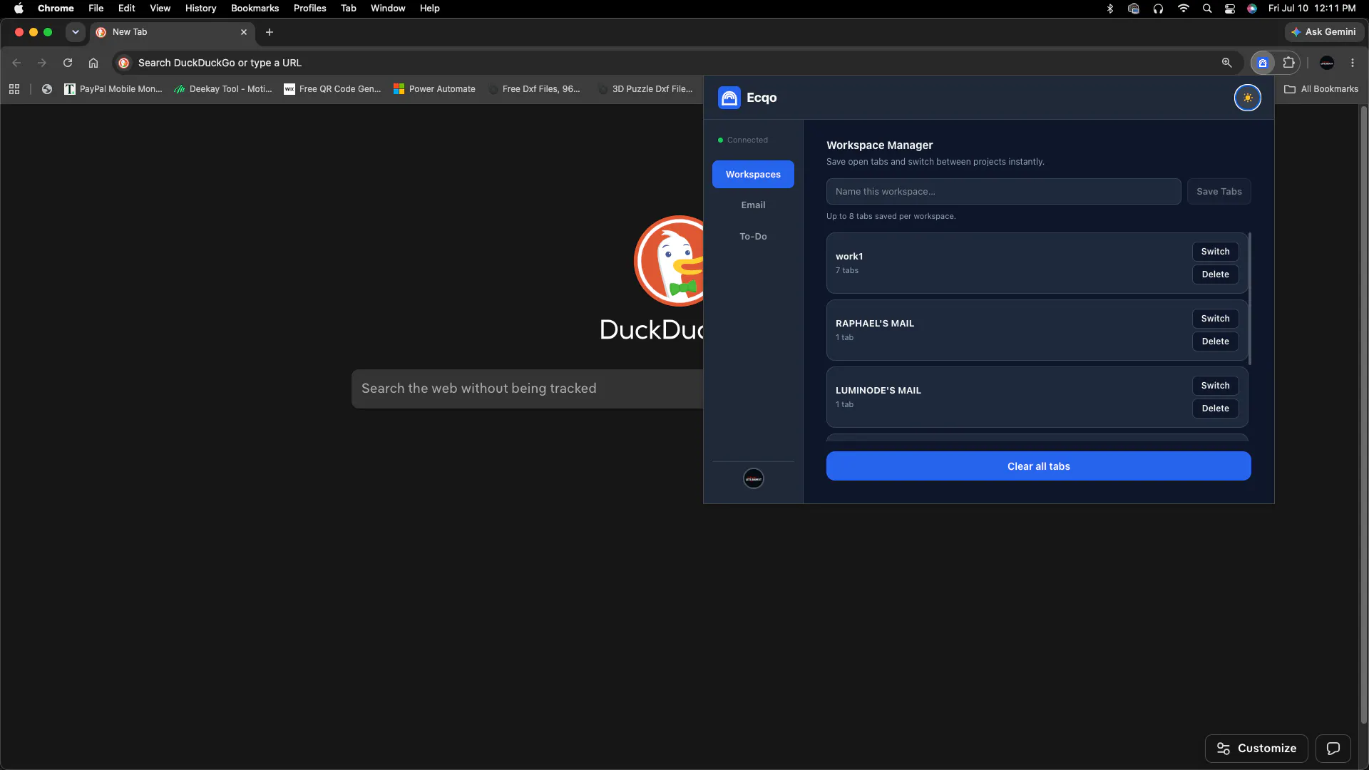Select the Workspaces tab in Ecqo sidebar
Viewport: 1369px width, 770px height.
[753, 174]
